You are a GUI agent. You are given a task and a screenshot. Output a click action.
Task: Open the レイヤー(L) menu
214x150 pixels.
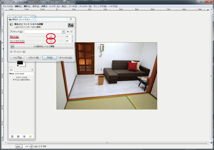click(54, 6)
